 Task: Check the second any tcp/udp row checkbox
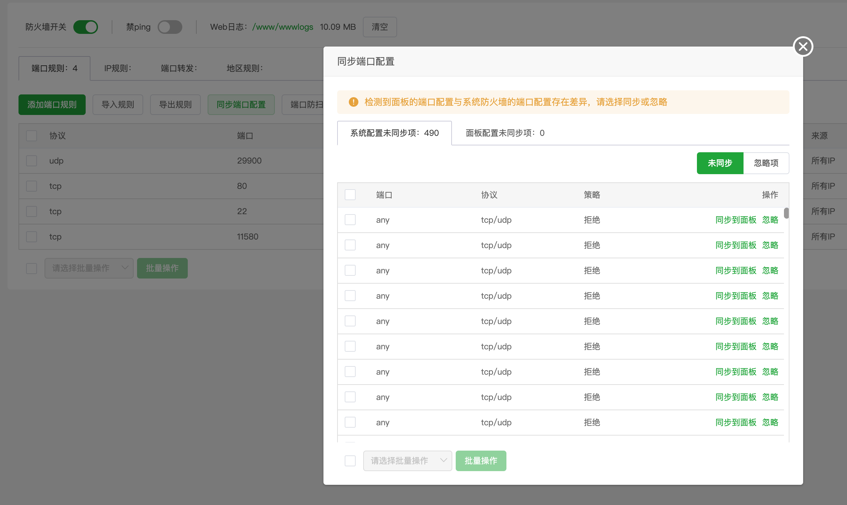click(350, 245)
